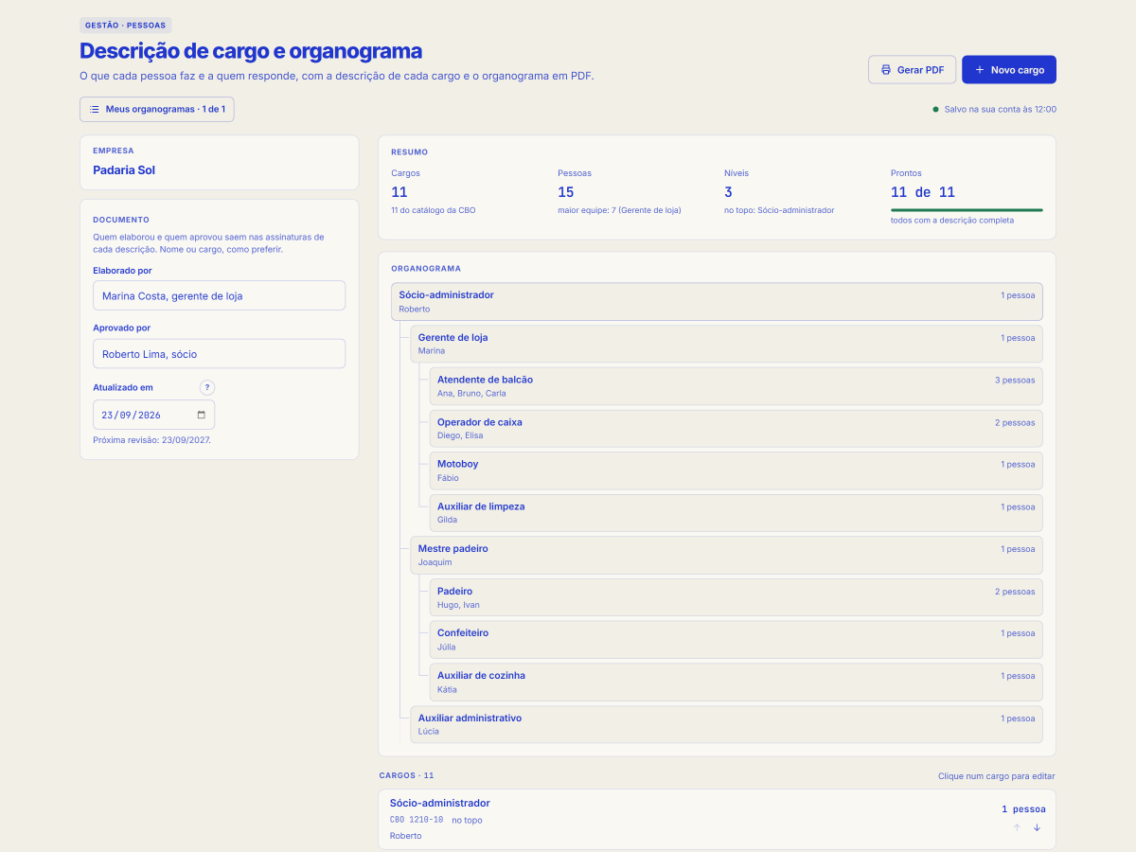Open the calendar picker in the date field
The width and height of the screenshot is (1136, 852).
pyautogui.click(x=202, y=415)
